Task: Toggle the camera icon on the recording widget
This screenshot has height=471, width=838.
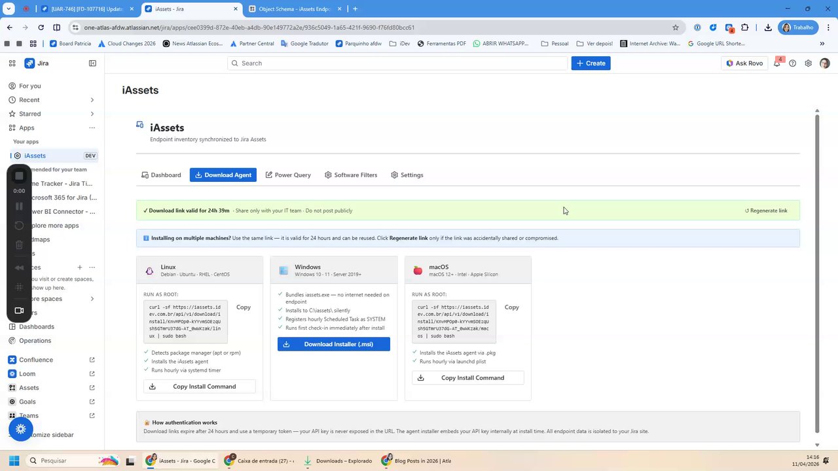Action: [19, 311]
